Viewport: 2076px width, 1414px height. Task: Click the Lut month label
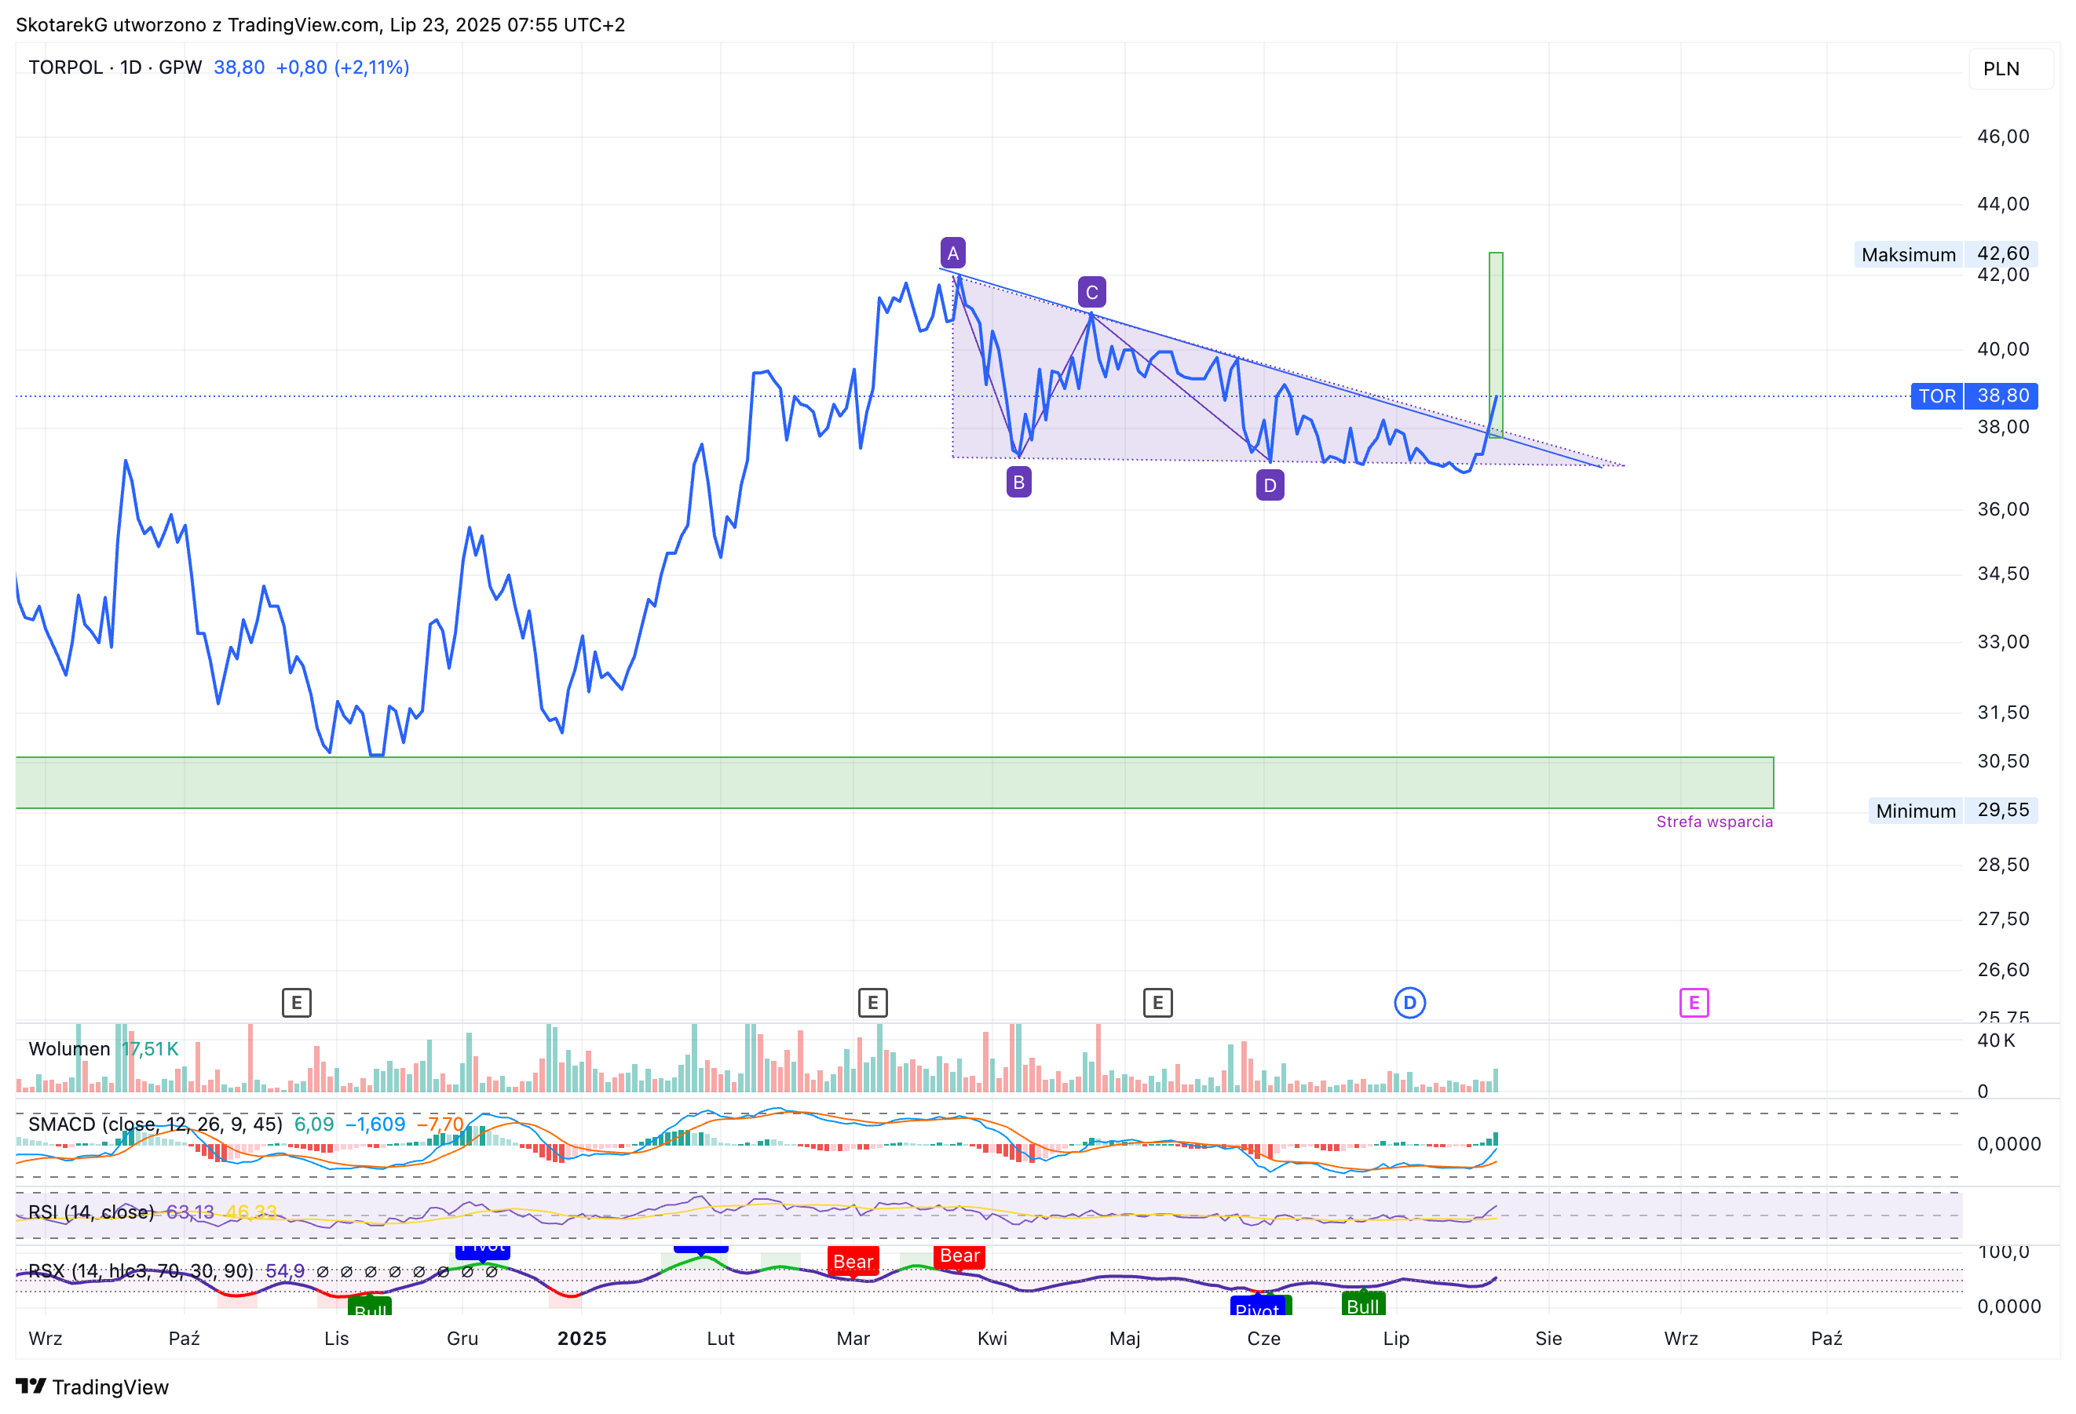click(x=721, y=1338)
